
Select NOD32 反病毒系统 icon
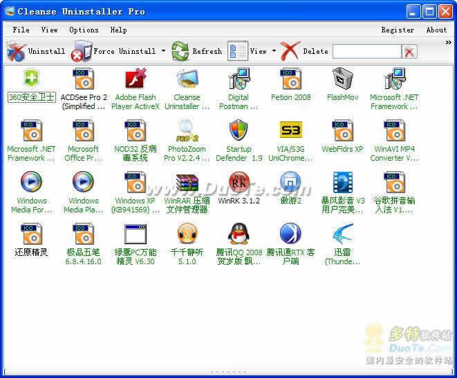pos(136,130)
